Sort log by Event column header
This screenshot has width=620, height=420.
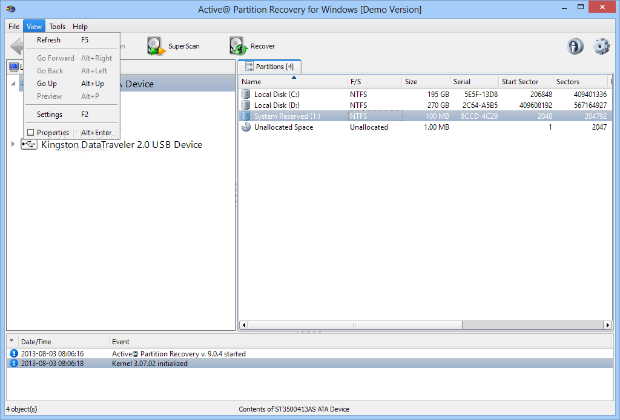pyautogui.click(x=361, y=342)
